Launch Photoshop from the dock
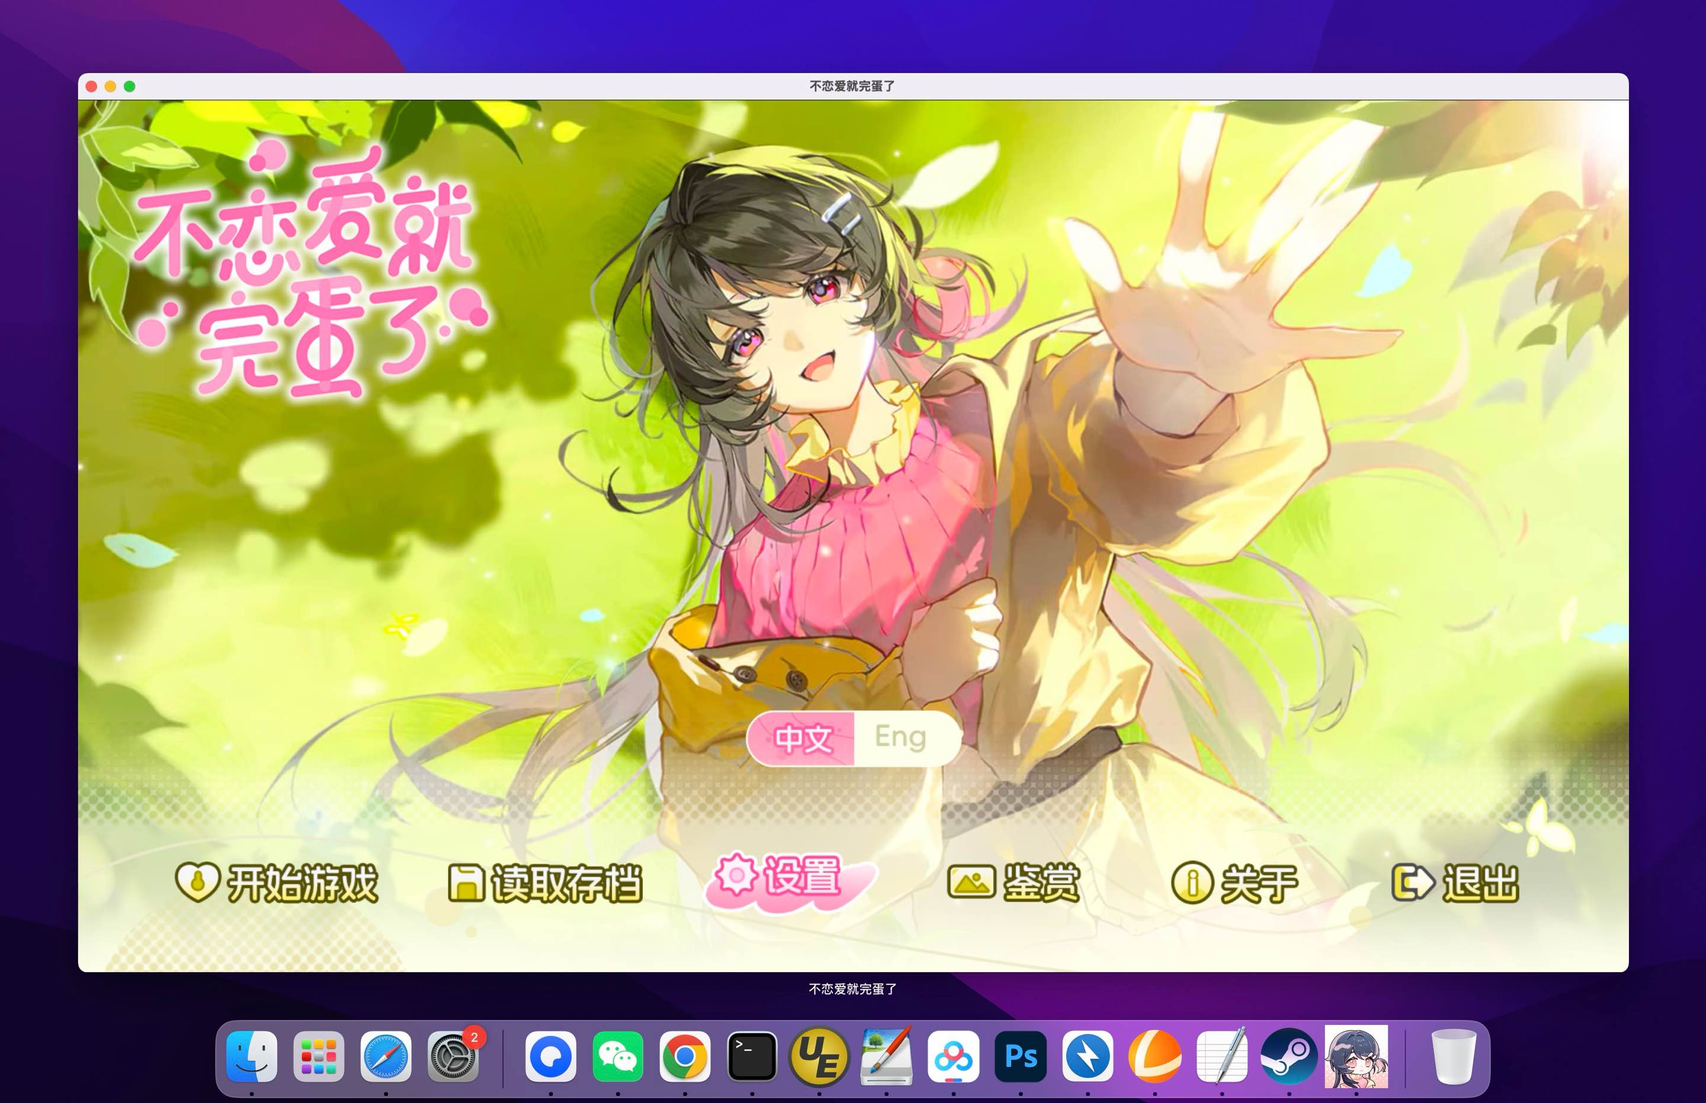This screenshot has width=1706, height=1103. 1021,1056
